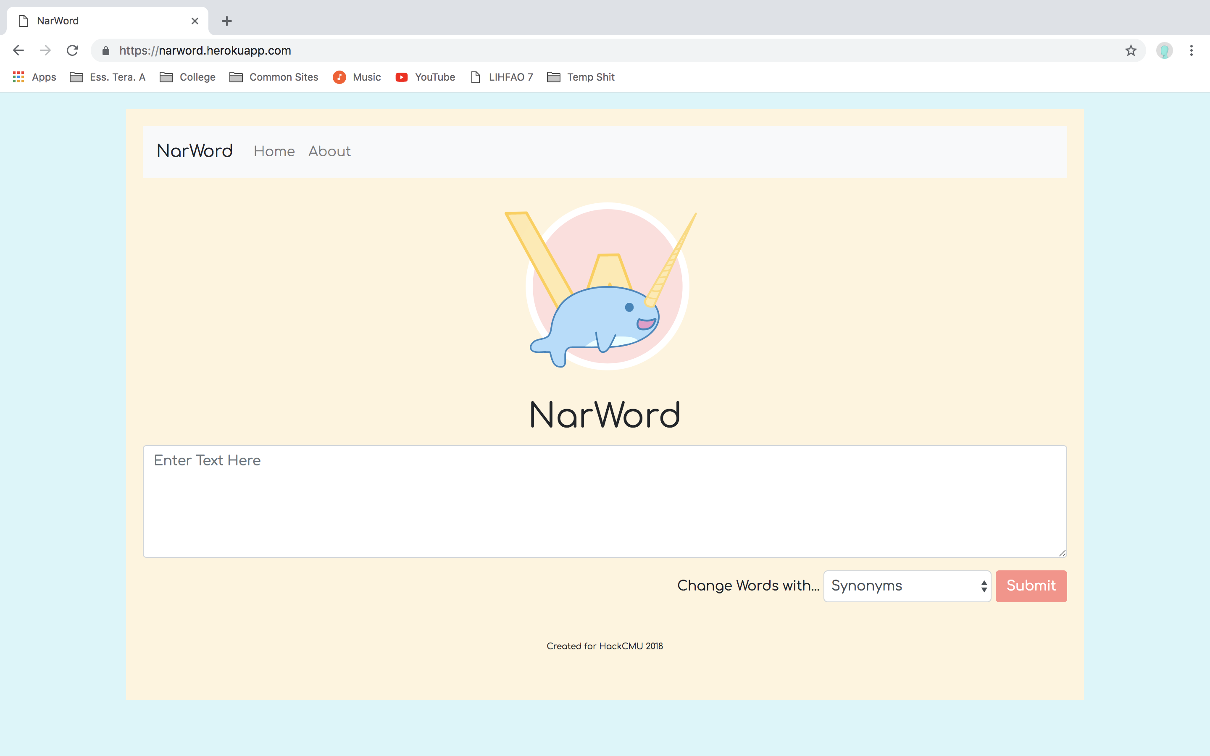Open the Chrome profile avatar

tap(1164, 50)
